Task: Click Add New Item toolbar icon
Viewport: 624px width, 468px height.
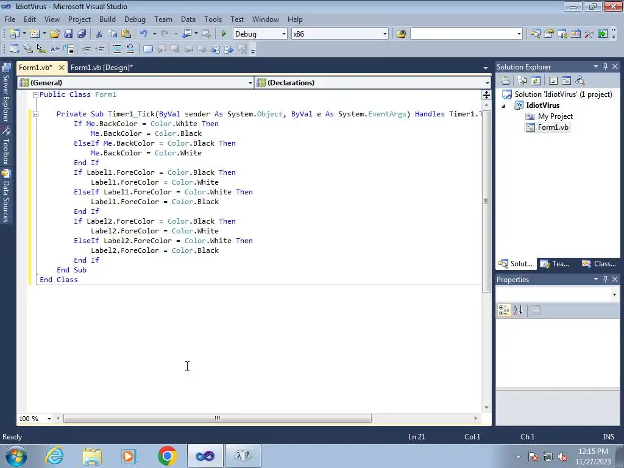Action: [34, 34]
